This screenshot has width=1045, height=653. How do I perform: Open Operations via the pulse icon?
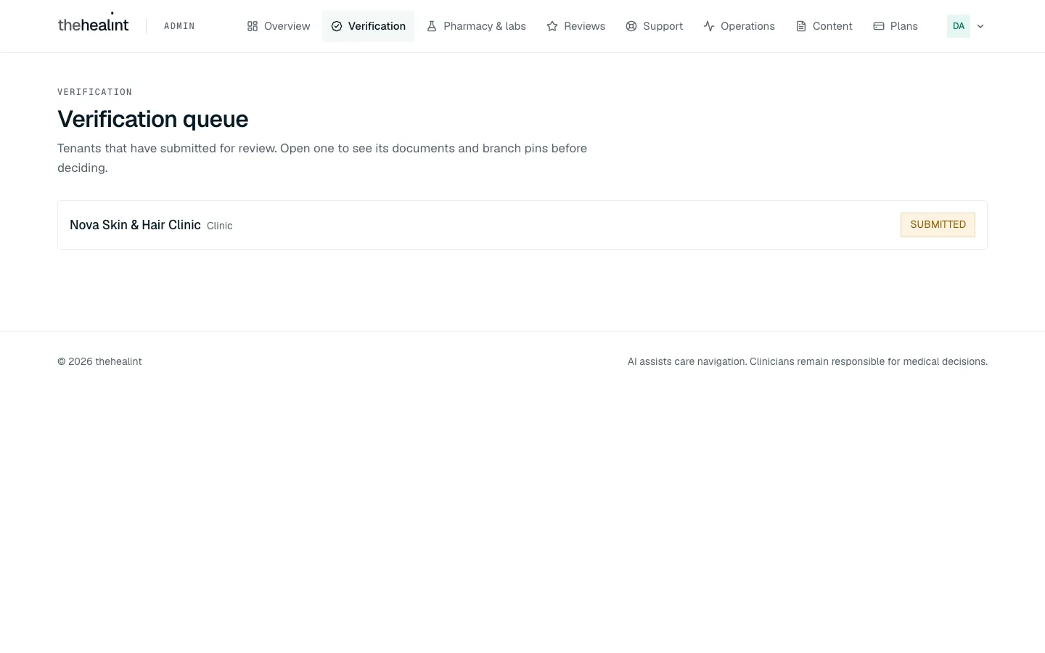point(709,26)
